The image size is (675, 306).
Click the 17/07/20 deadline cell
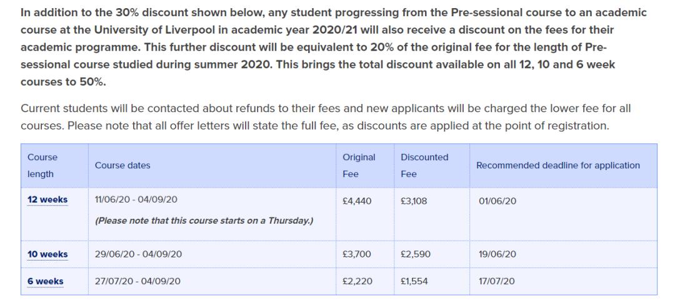(496, 281)
